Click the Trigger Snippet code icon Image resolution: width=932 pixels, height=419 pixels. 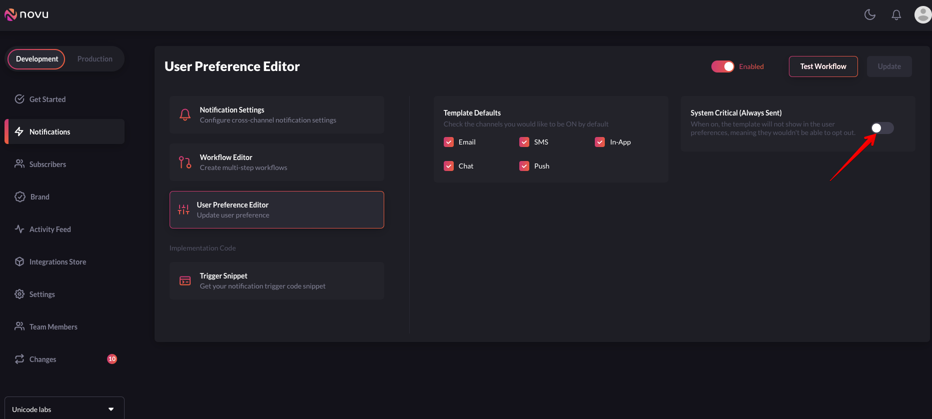185,280
